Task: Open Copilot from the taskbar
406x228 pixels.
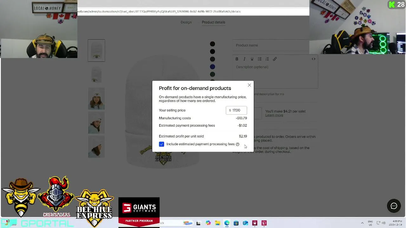Action: 208,223
